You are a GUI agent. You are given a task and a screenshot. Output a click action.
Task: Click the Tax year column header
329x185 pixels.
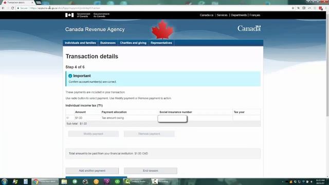[239, 112]
